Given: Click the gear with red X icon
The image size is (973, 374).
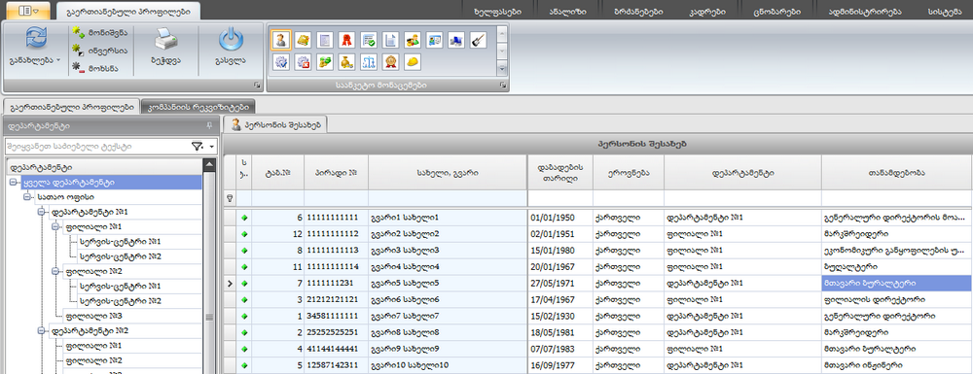Looking at the screenshot, I should [x=303, y=62].
